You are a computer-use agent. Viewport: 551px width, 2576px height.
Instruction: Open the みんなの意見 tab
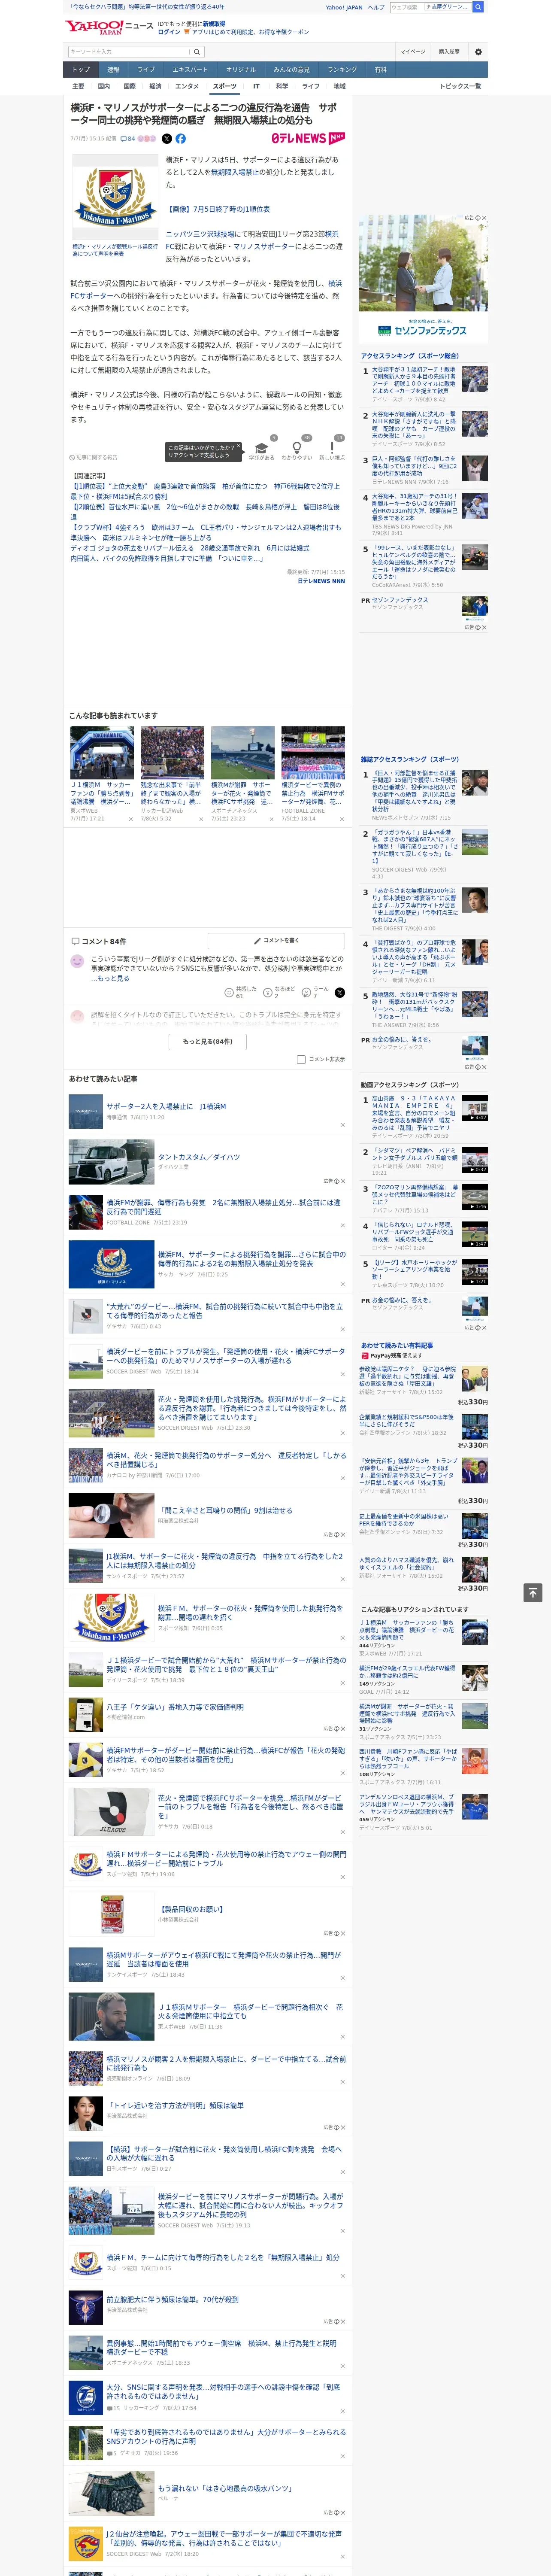[x=292, y=70]
